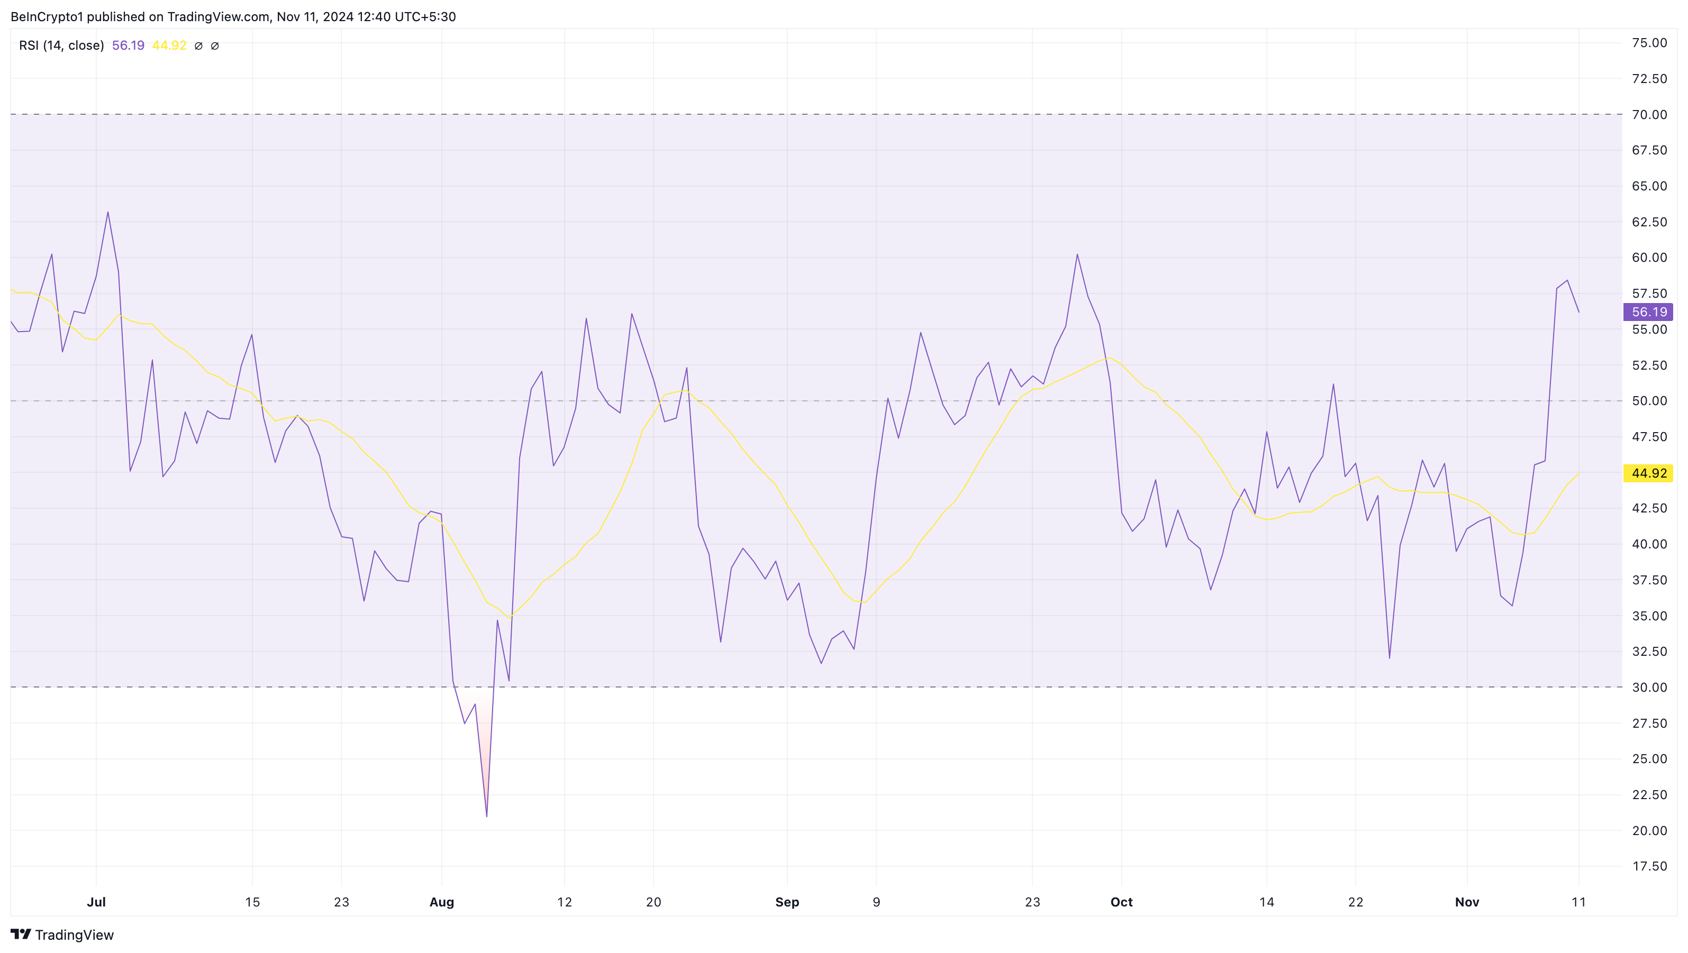The height and width of the screenshot is (953, 1688).
Task: Click the 70.00 overbought level label
Action: pyautogui.click(x=1649, y=115)
